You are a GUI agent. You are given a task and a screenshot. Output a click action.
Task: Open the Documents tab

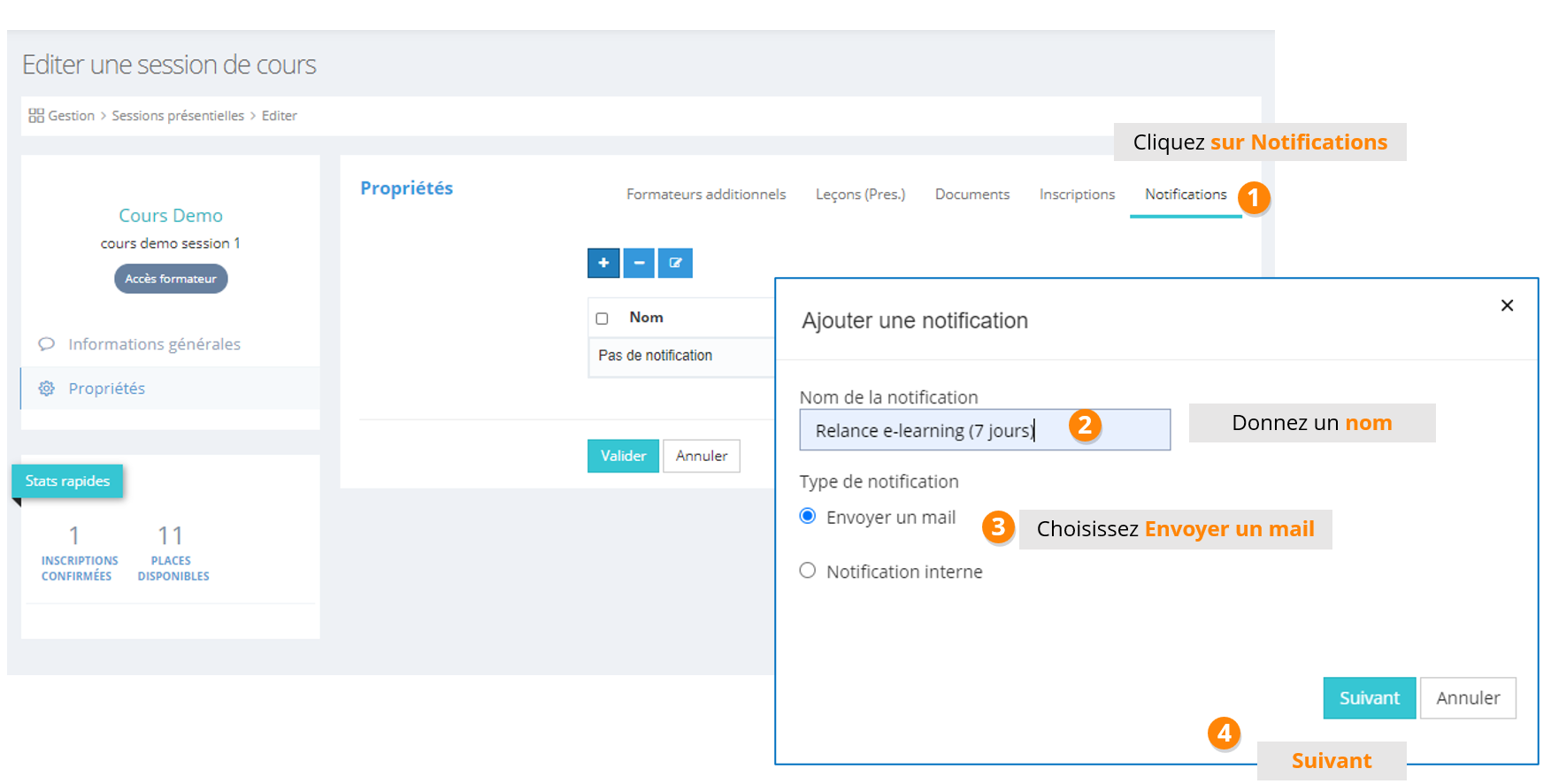(971, 195)
